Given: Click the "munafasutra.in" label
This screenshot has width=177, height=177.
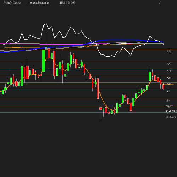Looking at the screenshot, I should (x=39, y=3).
